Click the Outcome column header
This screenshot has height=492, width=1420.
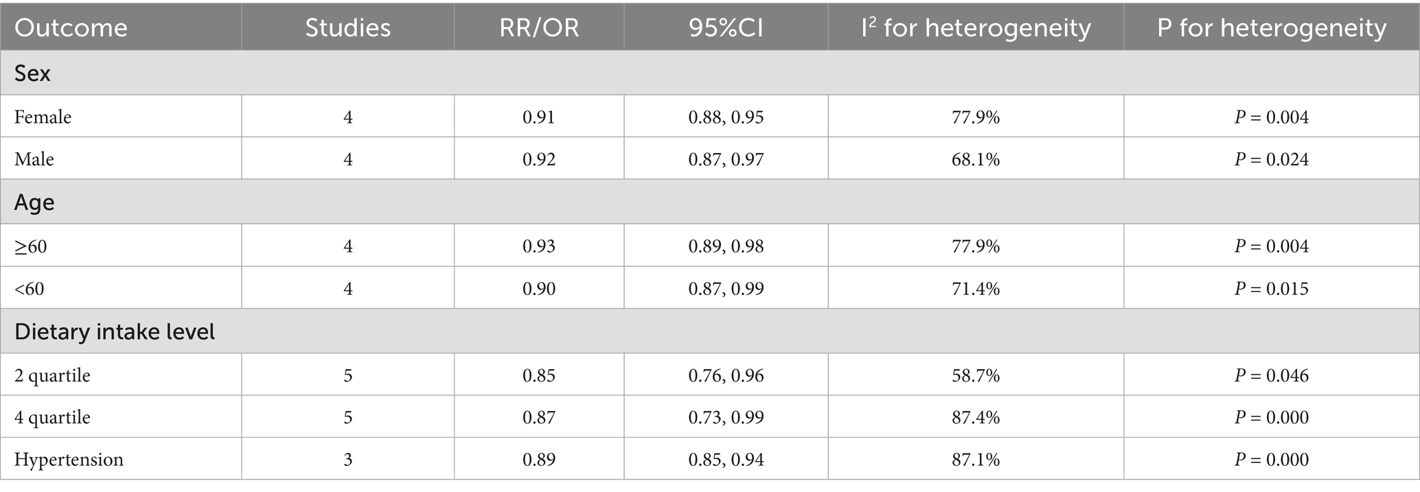71,27
